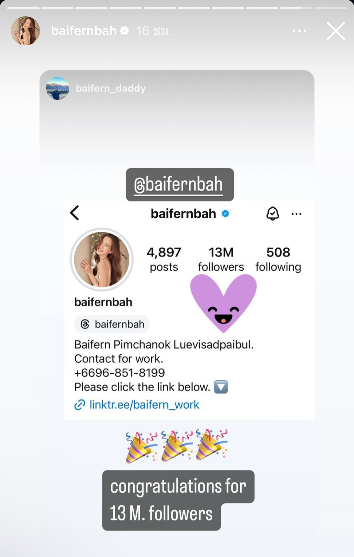Open the Threads baifernbah badge pill
The image size is (354, 557).
(x=112, y=324)
